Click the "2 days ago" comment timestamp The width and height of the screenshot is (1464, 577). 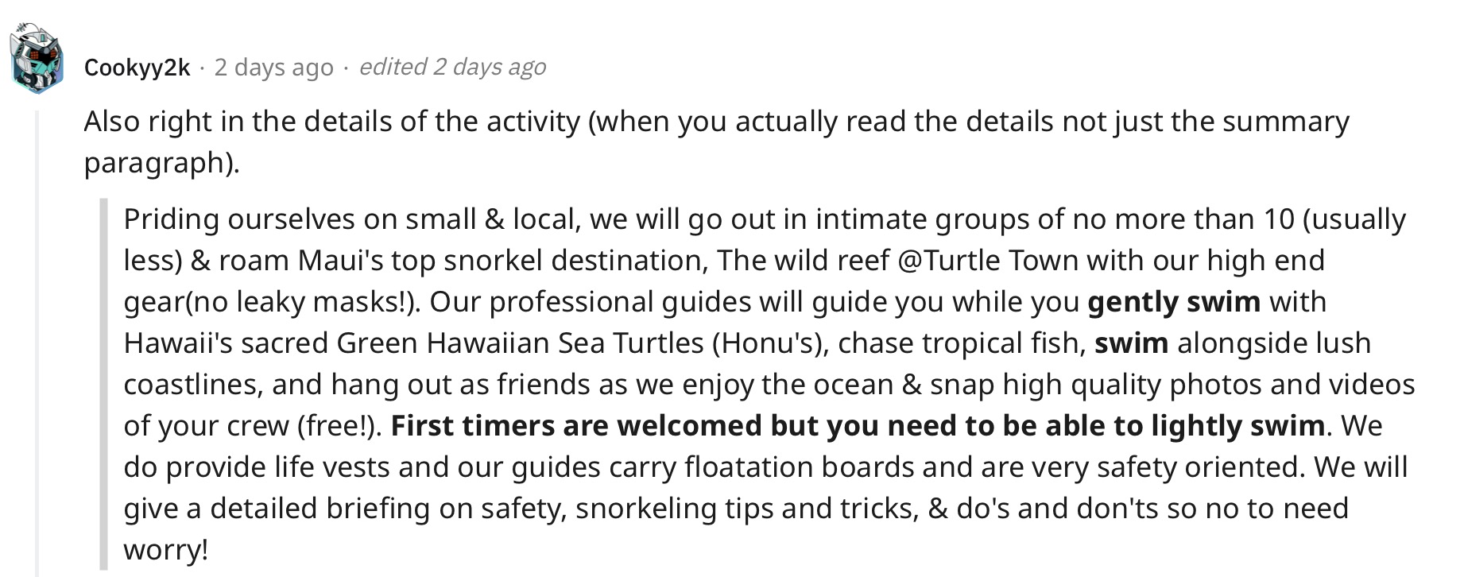coord(273,68)
